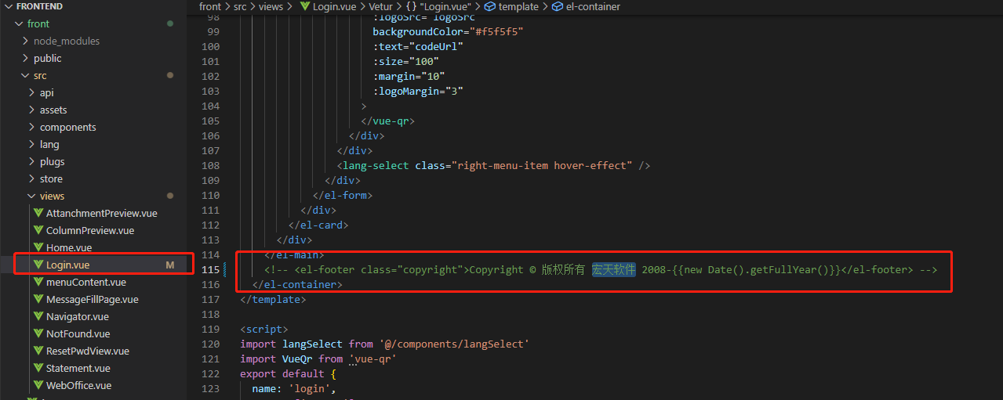Image resolution: width=1003 pixels, height=400 pixels.
Task: Click Vue icon in breadcrumb before Login.vue
Action: pos(305,6)
